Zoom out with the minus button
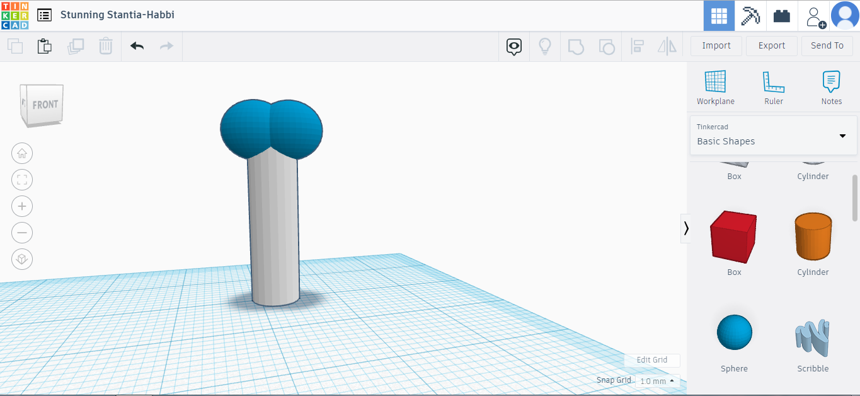 tap(22, 233)
